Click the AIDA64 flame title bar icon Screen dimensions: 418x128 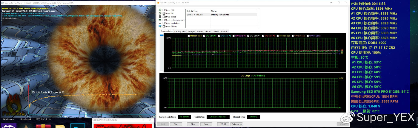tap(158, 2)
